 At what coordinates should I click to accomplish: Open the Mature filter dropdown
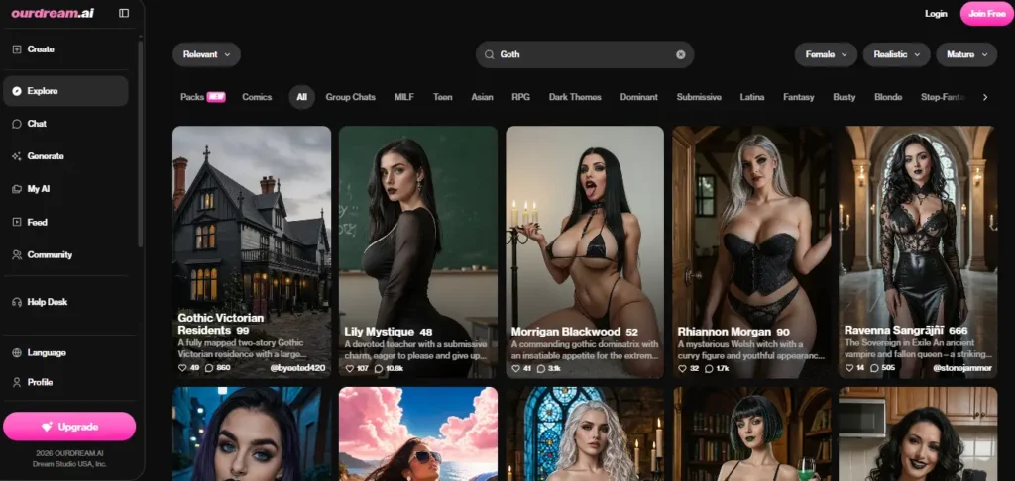966,55
